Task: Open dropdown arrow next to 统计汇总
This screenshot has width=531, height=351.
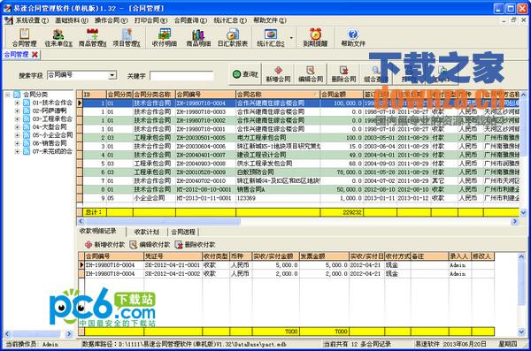Action: [x=291, y=38]
